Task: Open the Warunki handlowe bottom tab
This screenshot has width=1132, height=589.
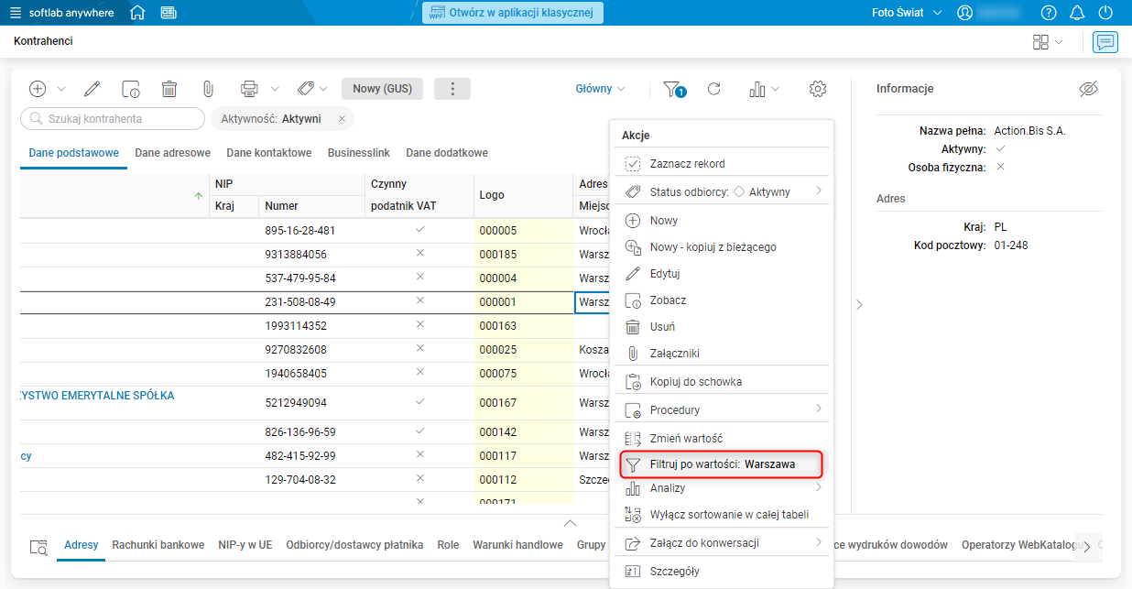Action: coord(517,544)
